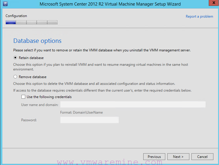This screenshot has height=165, width=219.
Task: Click the second progress bar segment
Action: tap(21, 22)
